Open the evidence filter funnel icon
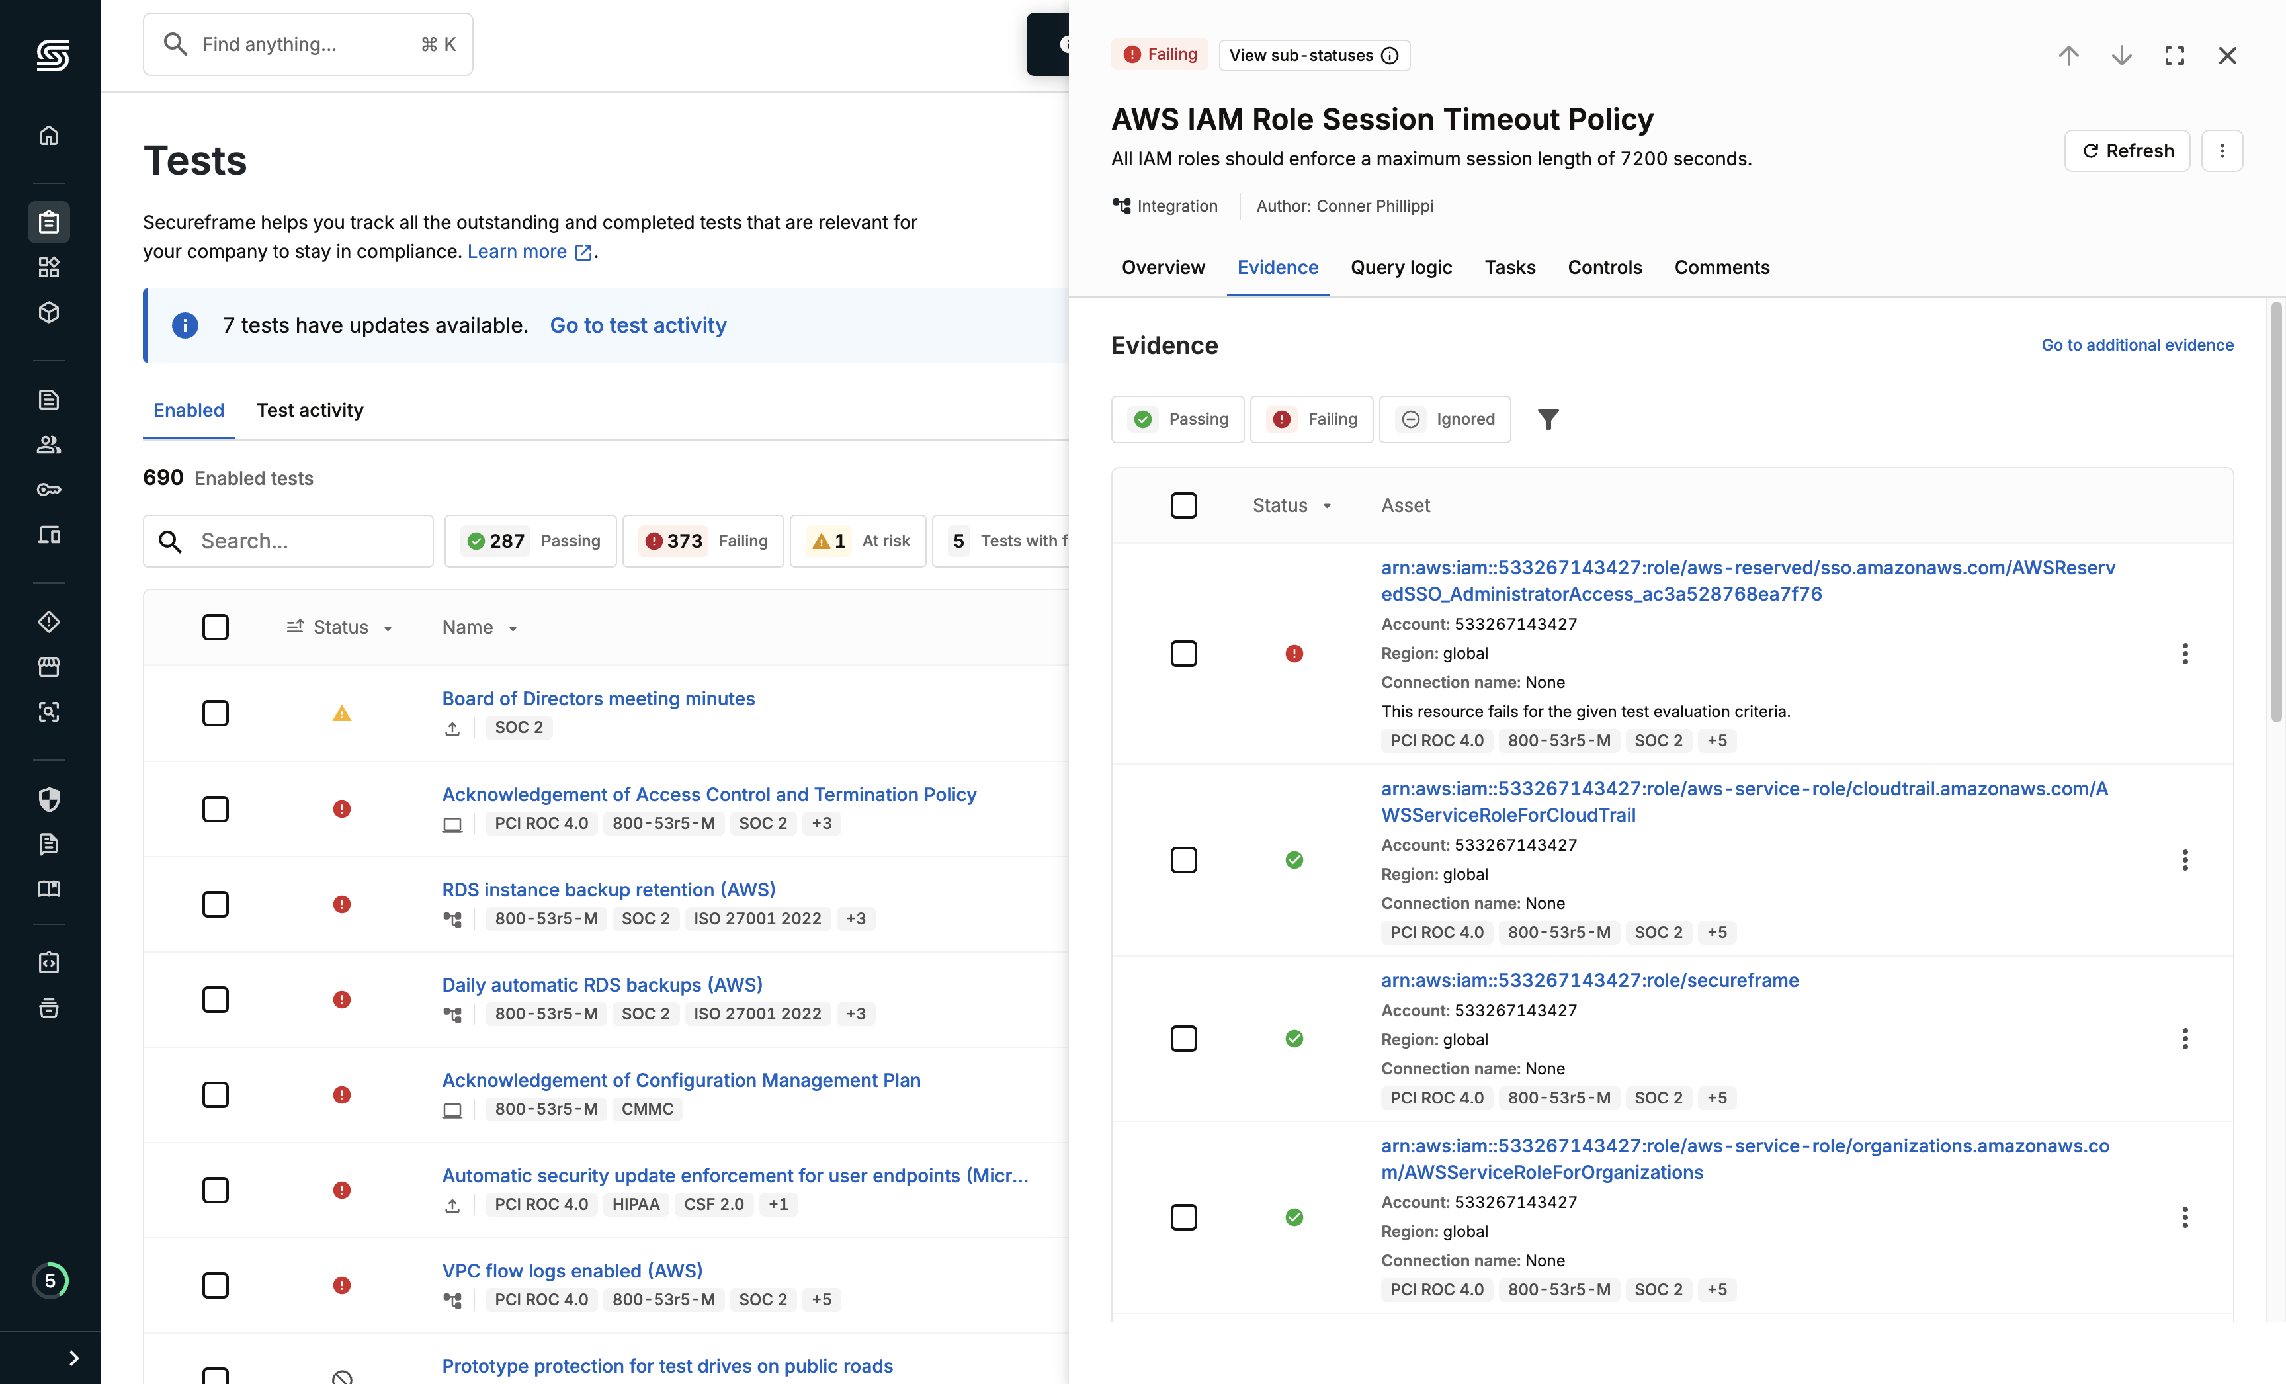 pos(1548,419)
